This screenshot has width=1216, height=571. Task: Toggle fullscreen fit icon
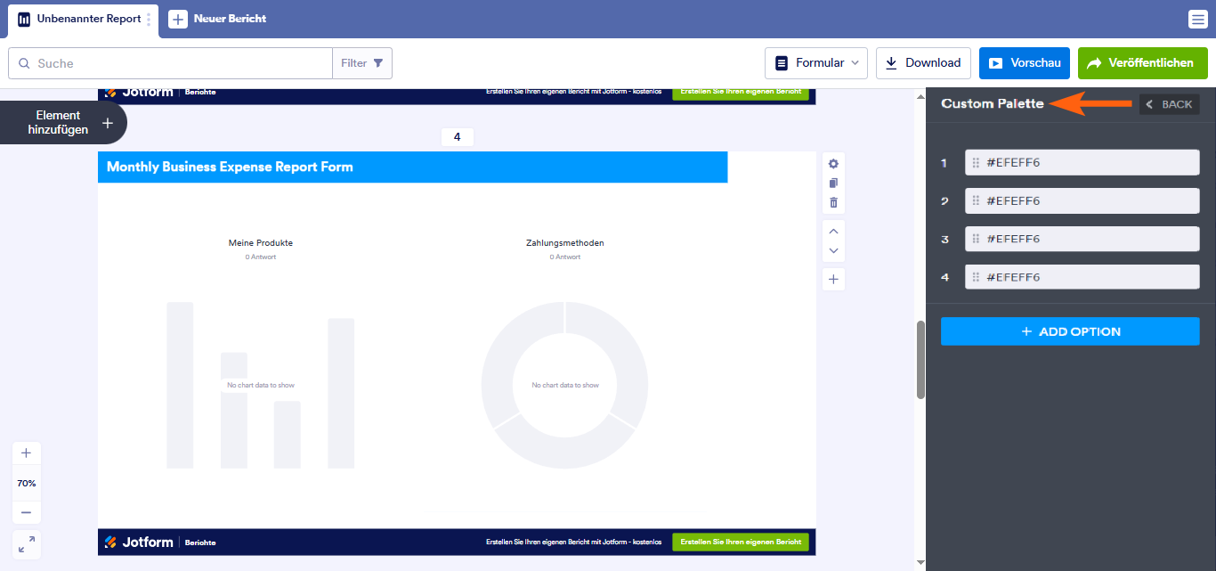(x=27, y=544)
